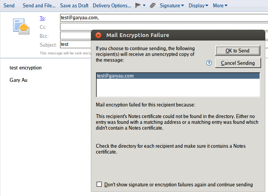The width and height of the screenshot is (268, 196).
Task: Expand the Signature dropdown
Action: (172, 5)
